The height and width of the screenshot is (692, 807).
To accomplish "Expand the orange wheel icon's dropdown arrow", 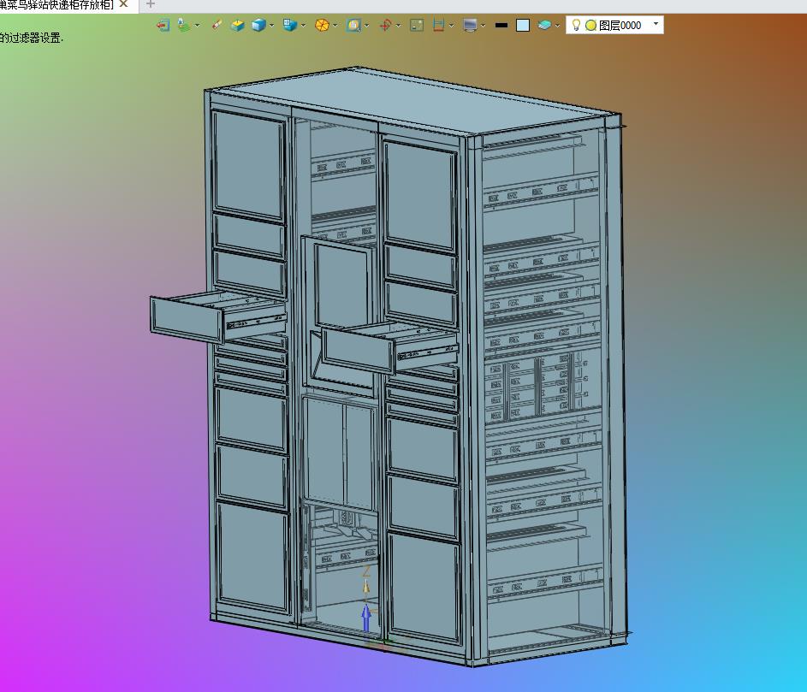I will (x=335, y=25).
